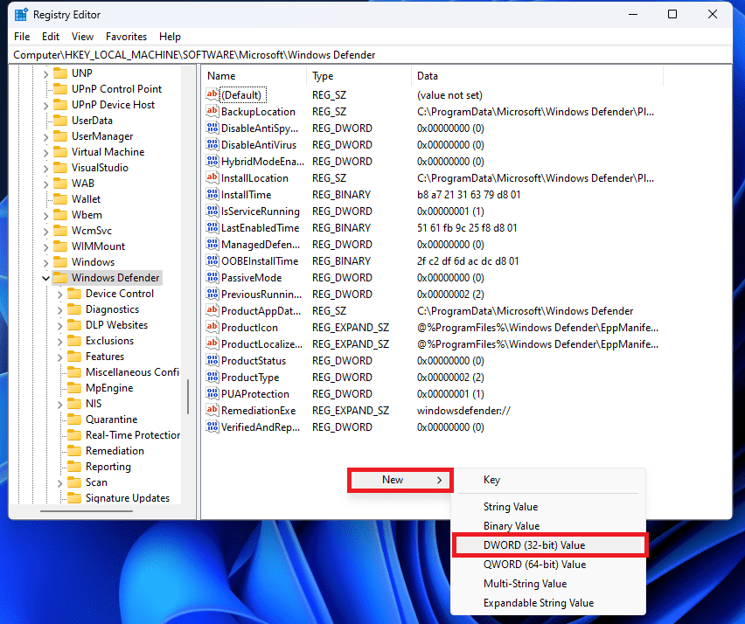The height and width of the screenshot is (624, 745).
Task: Expand the Scan key
Action: coord(59,482)
